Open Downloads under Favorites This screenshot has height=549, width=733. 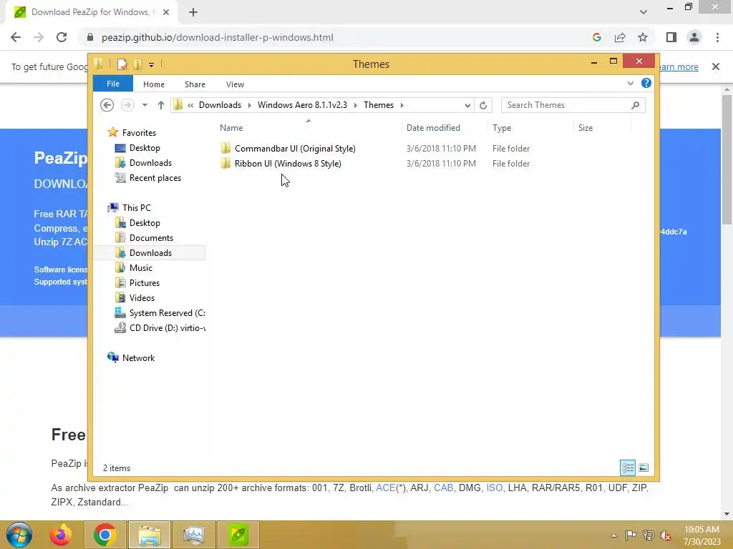150,163
